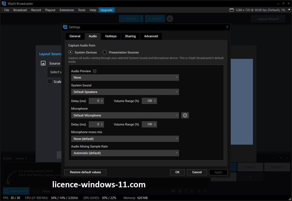Click the Audio Preview help icon
The width and height of the screenshot is (292, 201).
tap(95, 71)
